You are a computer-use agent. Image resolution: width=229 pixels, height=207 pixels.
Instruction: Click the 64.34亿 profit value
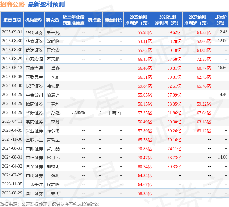[145, 175]
